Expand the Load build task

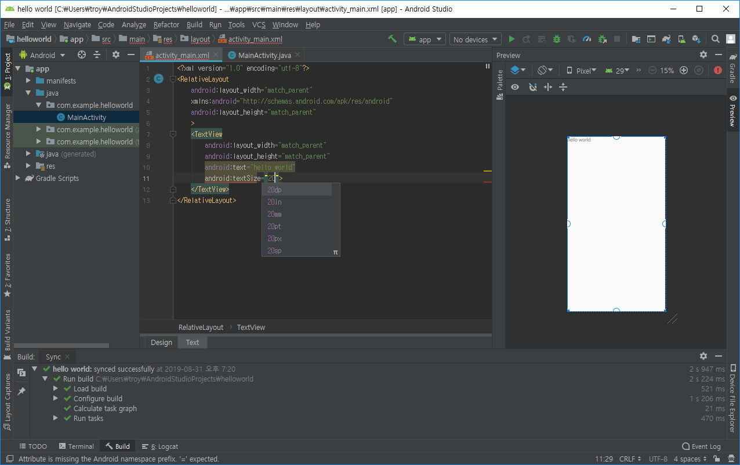tap(56, 388)
